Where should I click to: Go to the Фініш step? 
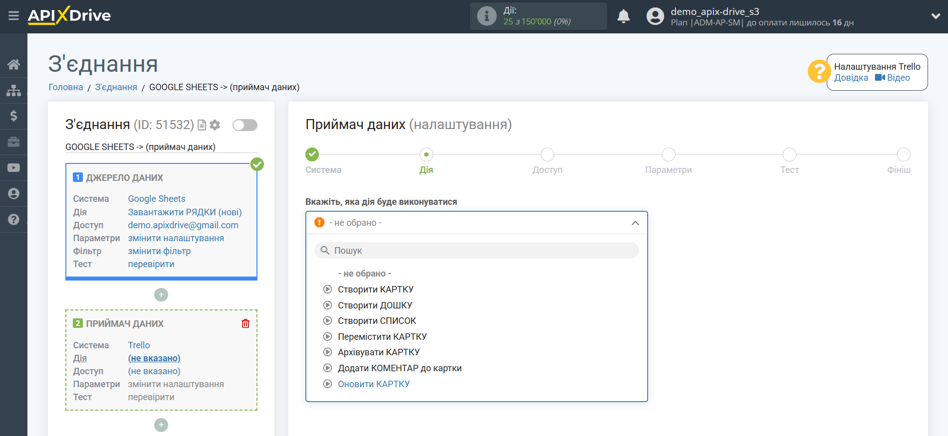point(904,154)
